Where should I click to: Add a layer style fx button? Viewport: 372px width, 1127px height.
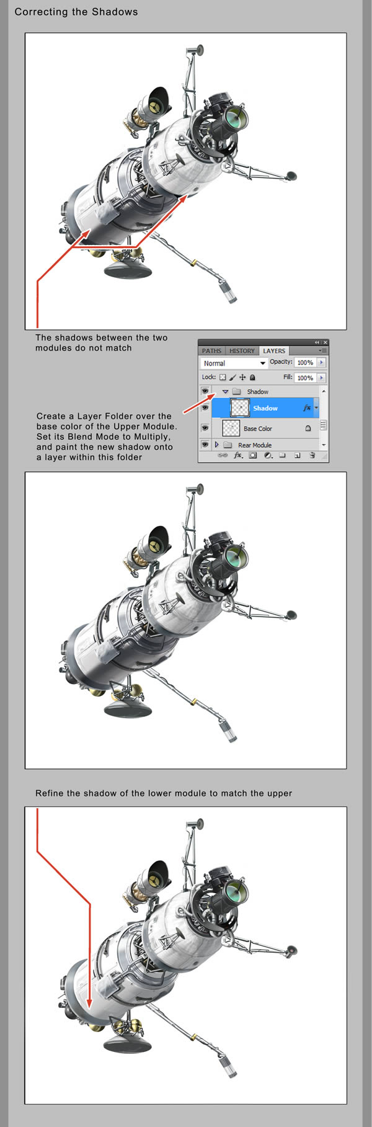tap(237, 455)
